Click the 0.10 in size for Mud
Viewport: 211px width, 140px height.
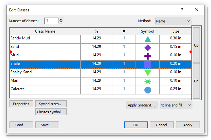click(176, 55)
